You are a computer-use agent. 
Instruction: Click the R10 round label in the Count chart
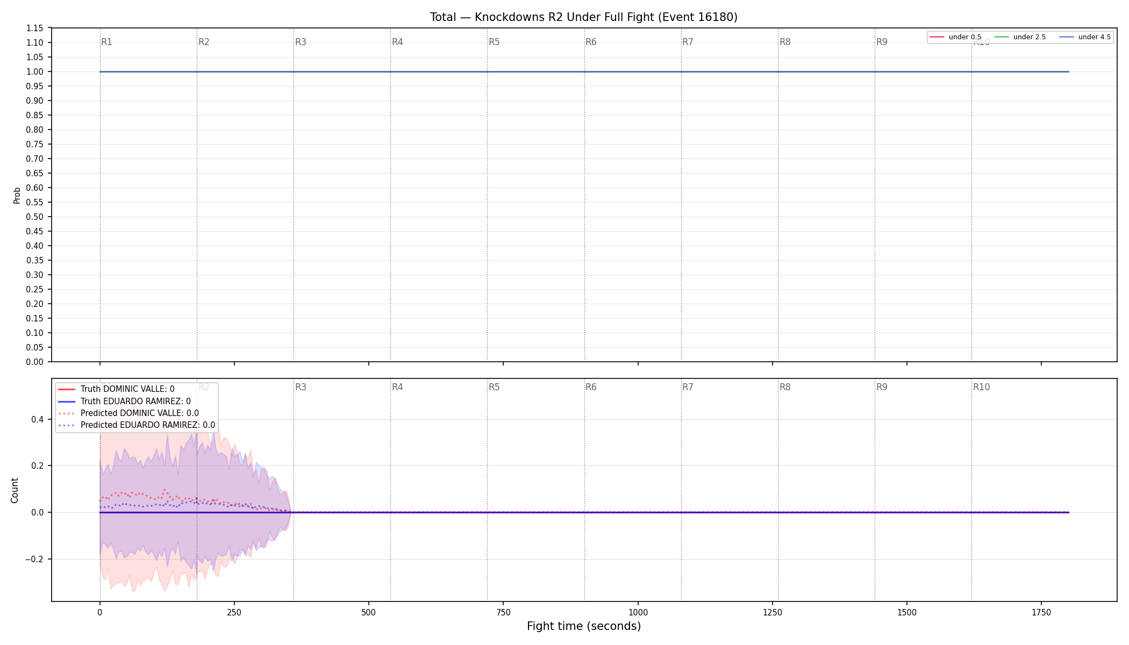[981, 387]
